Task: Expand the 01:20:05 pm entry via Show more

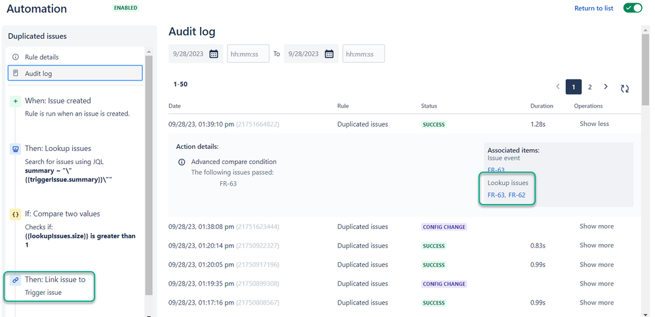Action: [597, 264]
